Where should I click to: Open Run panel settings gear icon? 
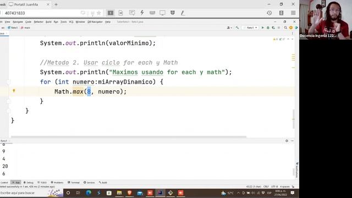tap(287, 141)
